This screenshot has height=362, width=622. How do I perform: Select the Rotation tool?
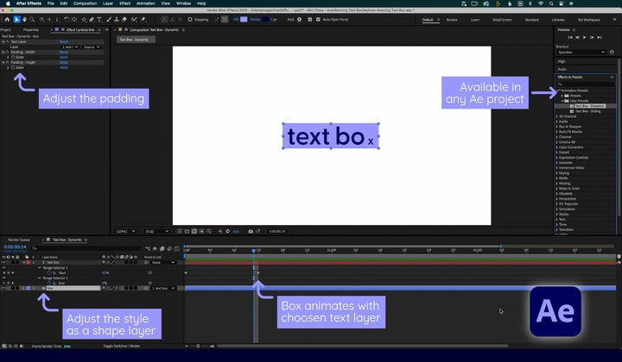point(67,19)
